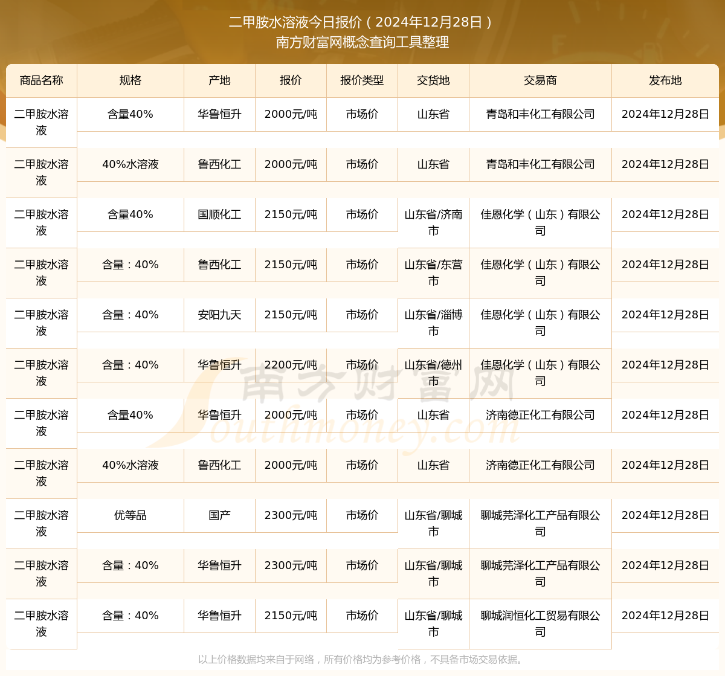Click 青岛和丰化工有限公司 in the 鲁西化工 row
Screen dimensions: 725x676
pos(540,164)
